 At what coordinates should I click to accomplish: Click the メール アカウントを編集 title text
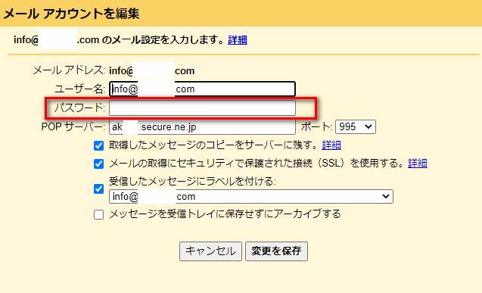click(x=71, y=14)
